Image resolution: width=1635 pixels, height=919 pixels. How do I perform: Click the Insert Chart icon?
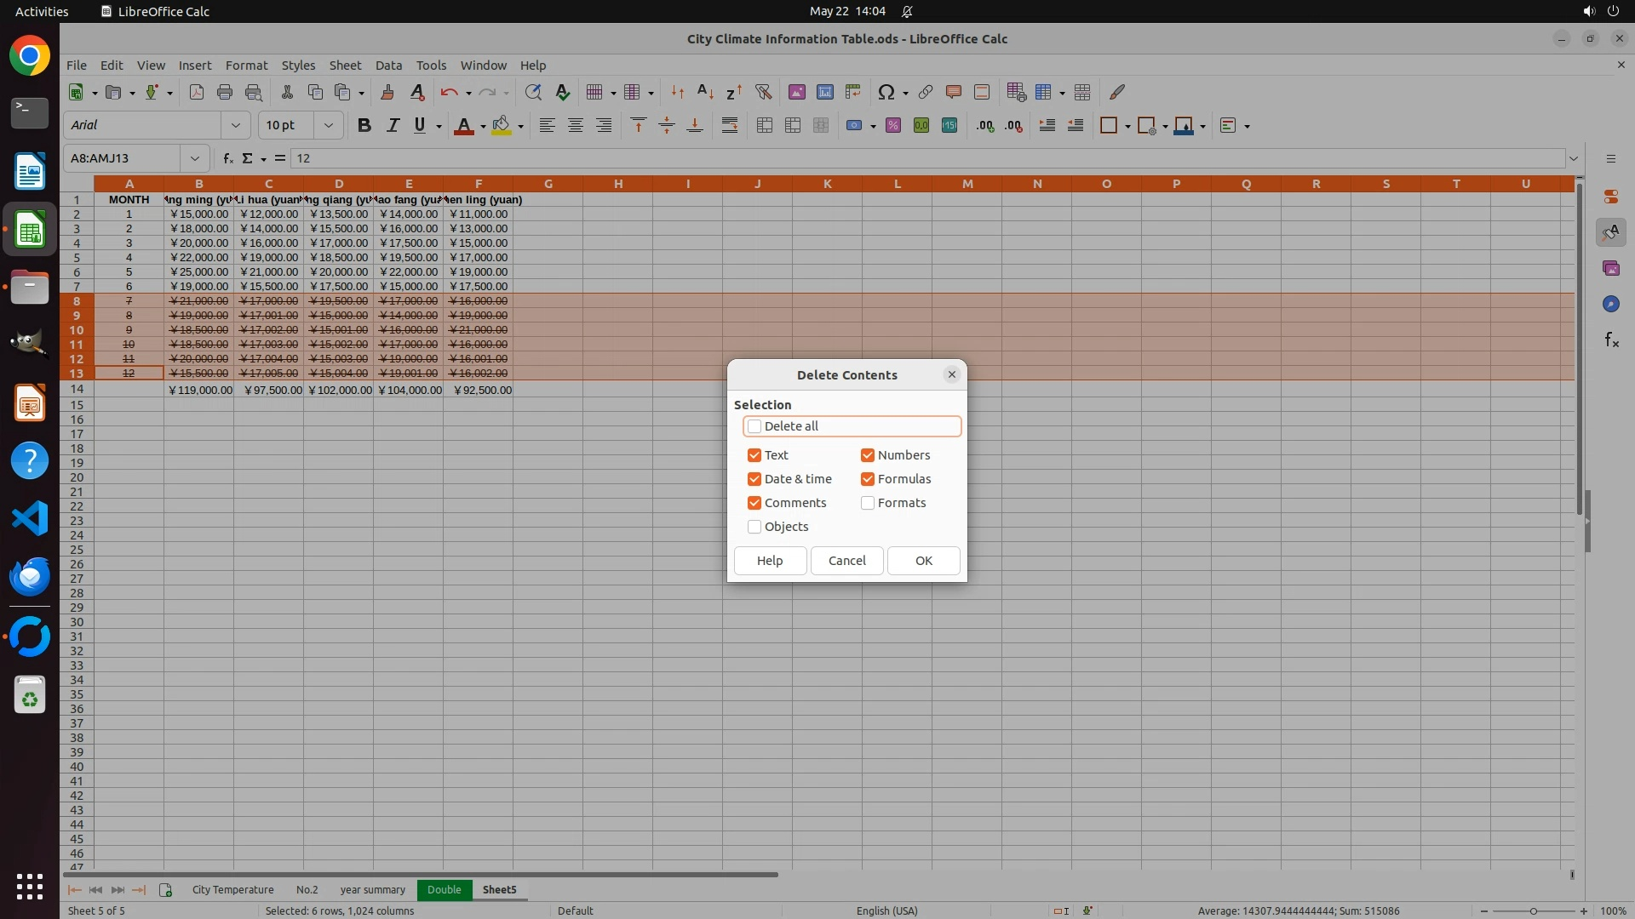[x=824, y=92]
